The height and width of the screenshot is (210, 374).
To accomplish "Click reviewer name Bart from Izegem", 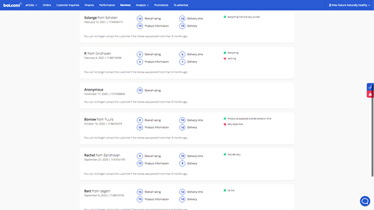I will [x=97, y=191].
